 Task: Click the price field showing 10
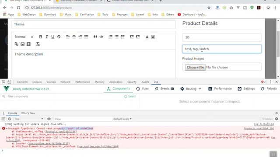(x=222, y=38)
